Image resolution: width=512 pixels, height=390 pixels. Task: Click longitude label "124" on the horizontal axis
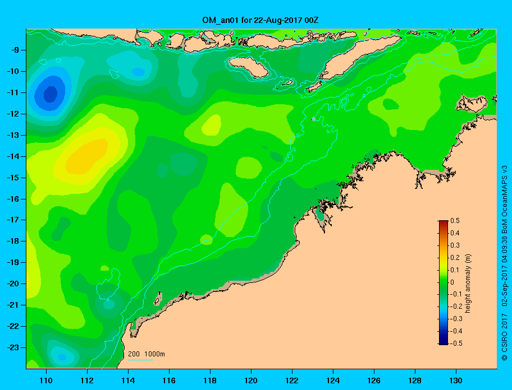click(x=333, y=380)
